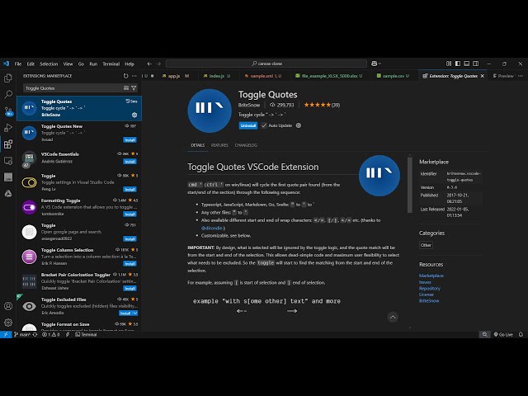Open the Search view in activity bar

(x=8, y=94)
